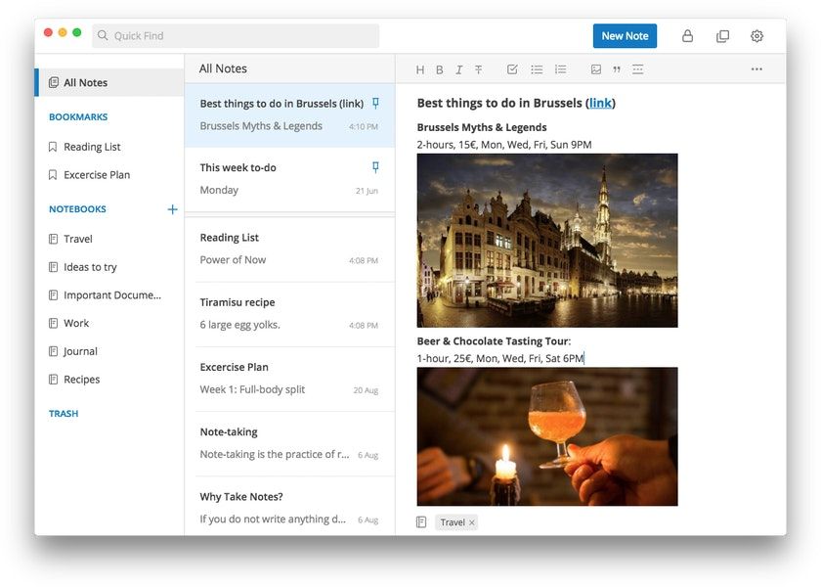Toggle bold formatting in editor toolbar
821x587 pixels.
(x=439, y=69)
